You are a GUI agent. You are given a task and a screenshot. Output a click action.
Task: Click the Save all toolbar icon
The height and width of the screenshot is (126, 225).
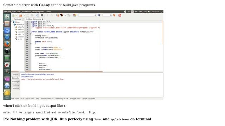point(32,15)
